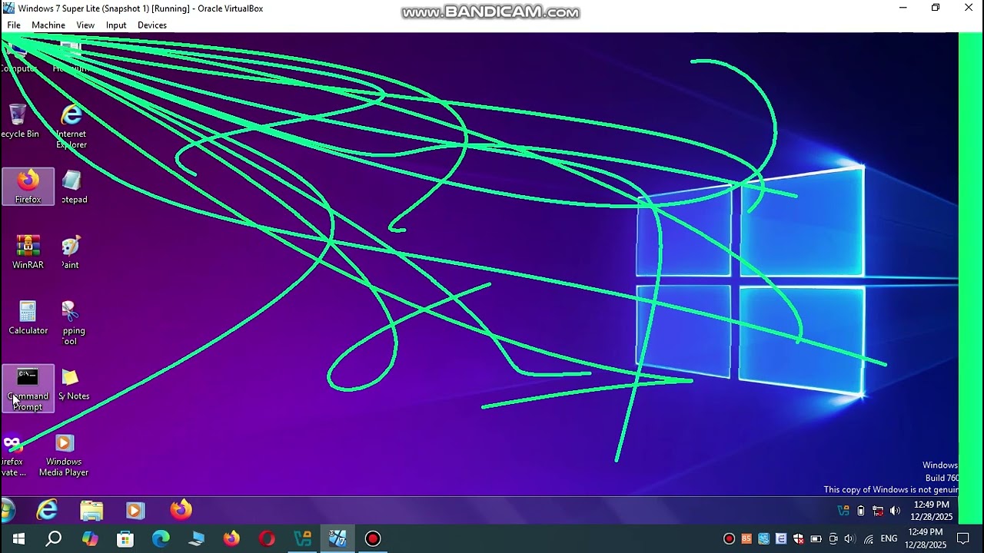Open the host Wi-Fi network flyout

pyautogui.click(x=869, y=538)
